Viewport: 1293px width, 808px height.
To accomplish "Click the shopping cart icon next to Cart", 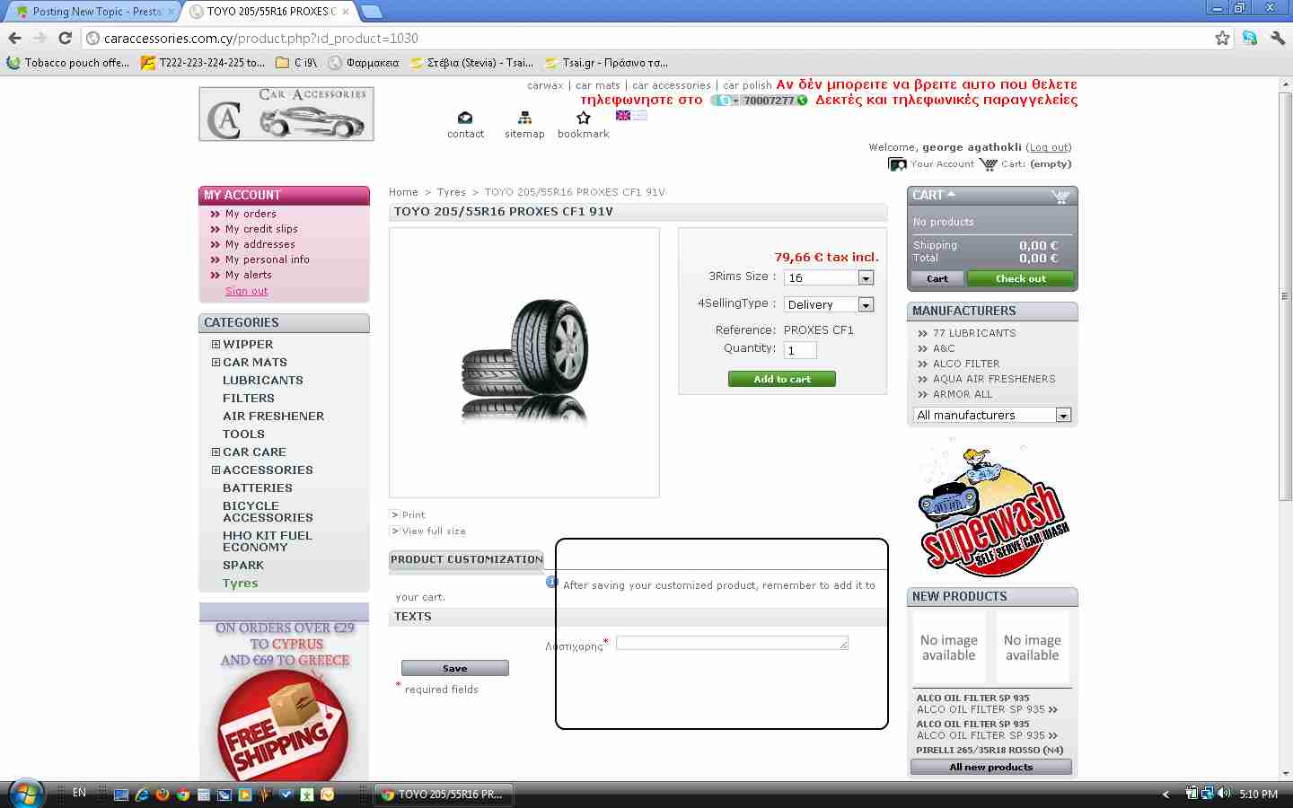I will pyautogui.click(x=989, y=164).
